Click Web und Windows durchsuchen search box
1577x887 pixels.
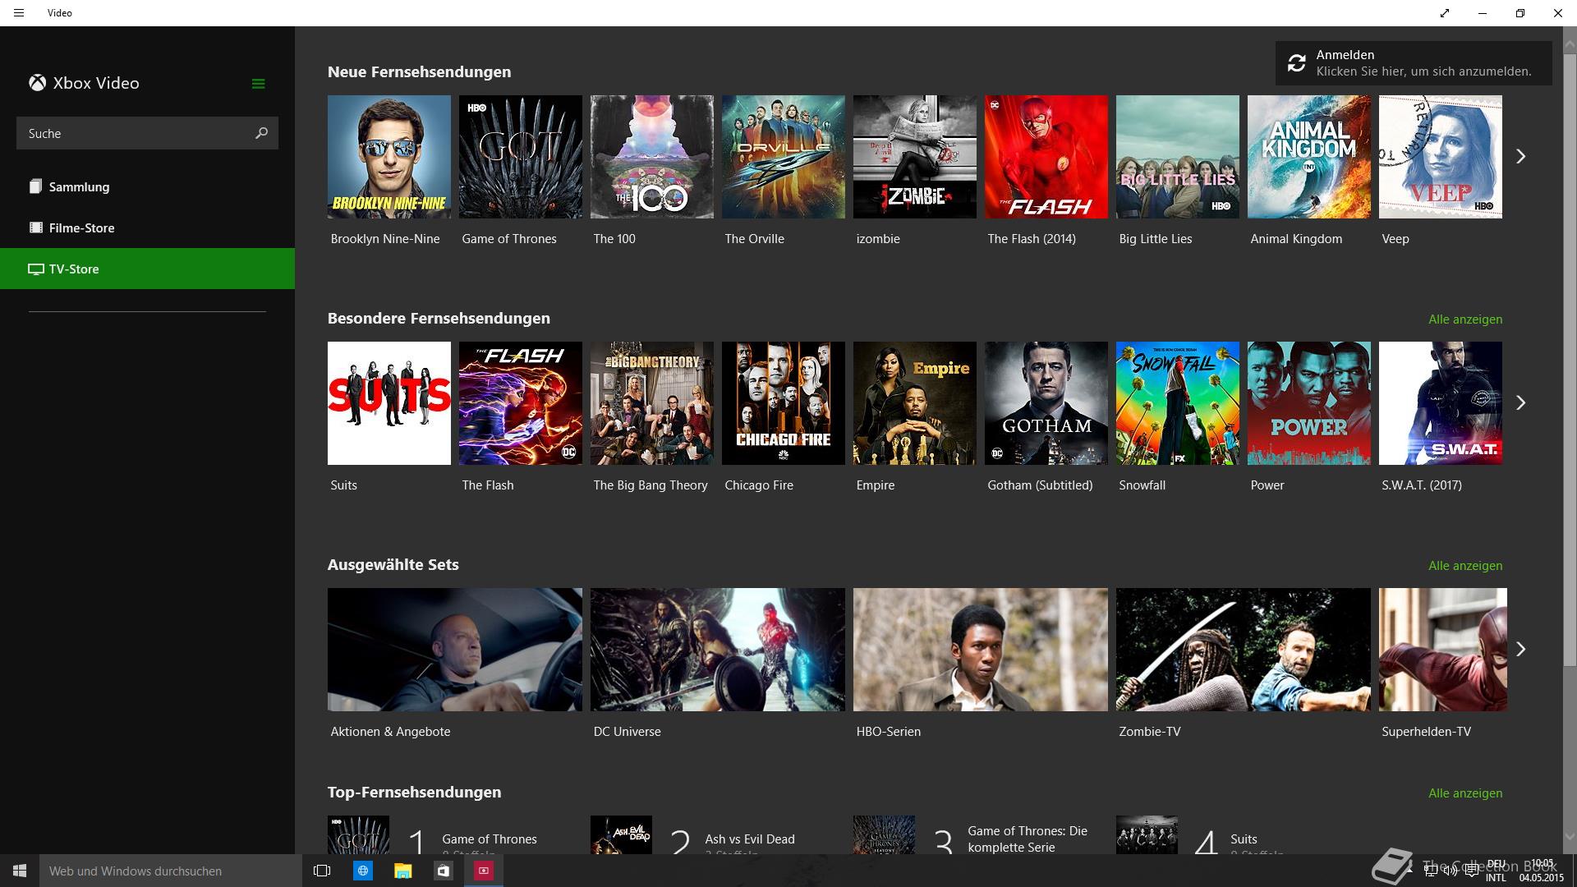pos(171,871)
